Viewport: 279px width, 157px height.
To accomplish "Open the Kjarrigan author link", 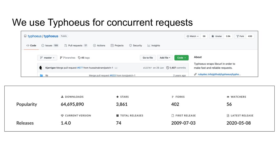I will click(x=50, y=68).
